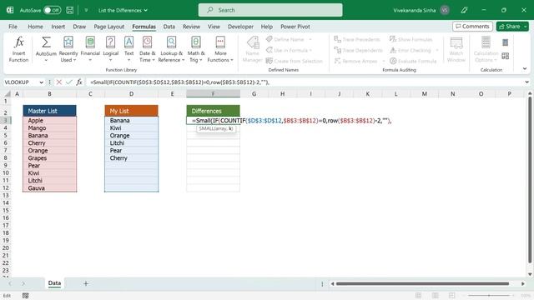Open the Insert Function dialog

point(18,50)
